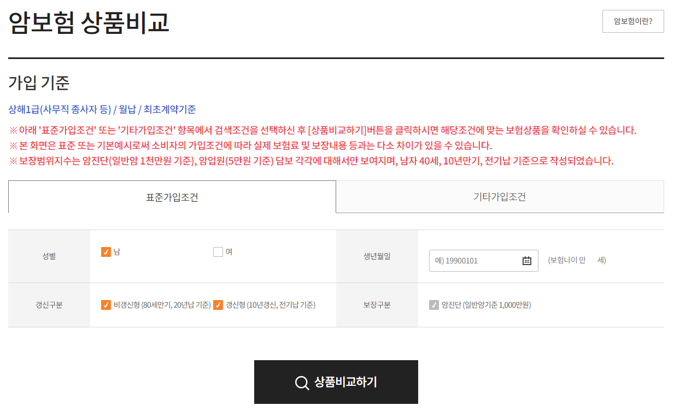Viewport: 674px width, 411px height.
Task: Switch to the 기타가입조건 tab
Action: point(500,197)
